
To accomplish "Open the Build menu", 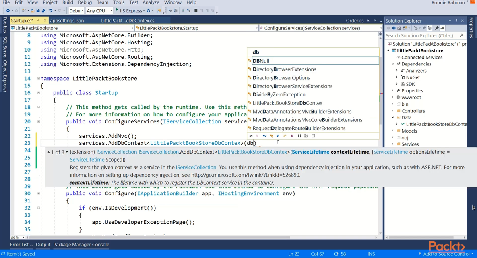I will [68, 2].
